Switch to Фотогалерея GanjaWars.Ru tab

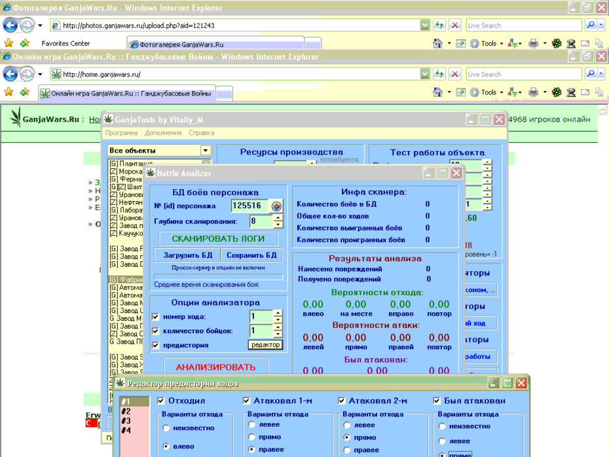[215, 44]
